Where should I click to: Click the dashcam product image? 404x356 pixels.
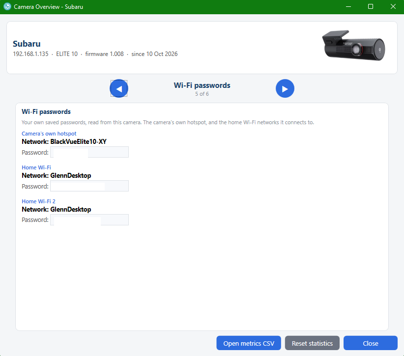point(353,46)
